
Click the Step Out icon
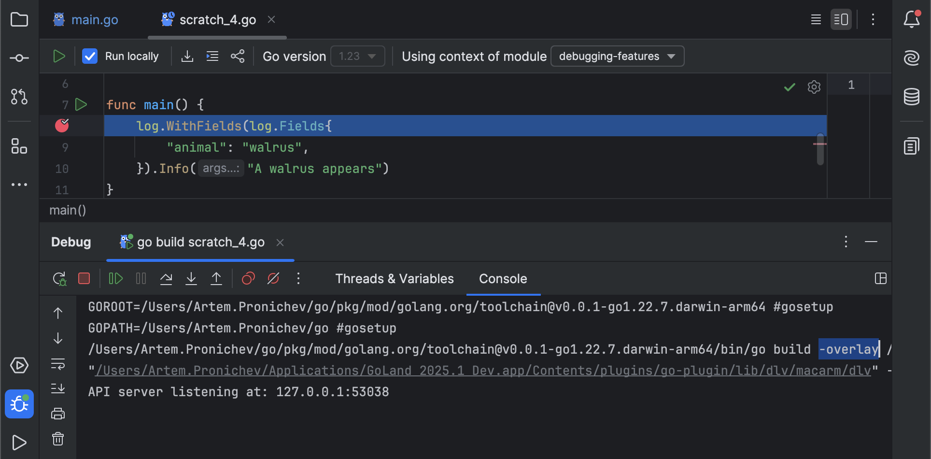point(216,279)
